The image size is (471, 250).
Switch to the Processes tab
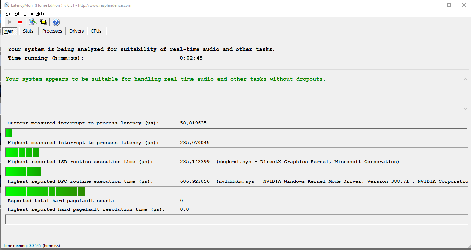tap(52, 31)
